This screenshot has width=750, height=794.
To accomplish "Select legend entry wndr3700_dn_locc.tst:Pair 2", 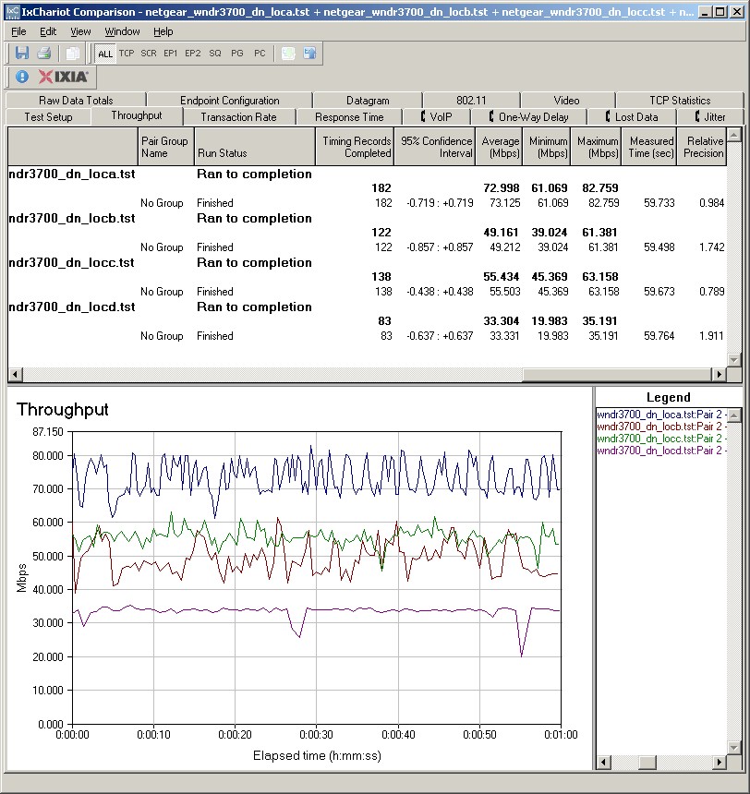I will 661,439.
